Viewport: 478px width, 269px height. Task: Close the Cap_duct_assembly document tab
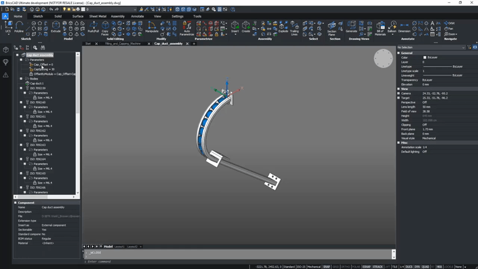click(x=187, y=44)
